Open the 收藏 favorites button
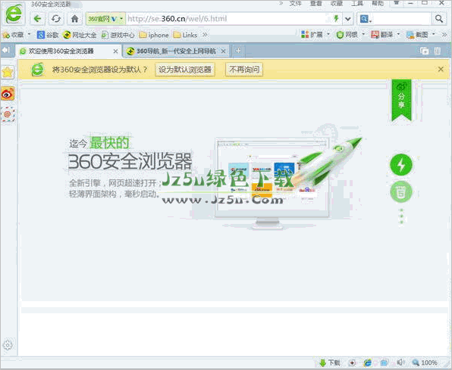Screen dimensions: 452x370 (13, 35)
